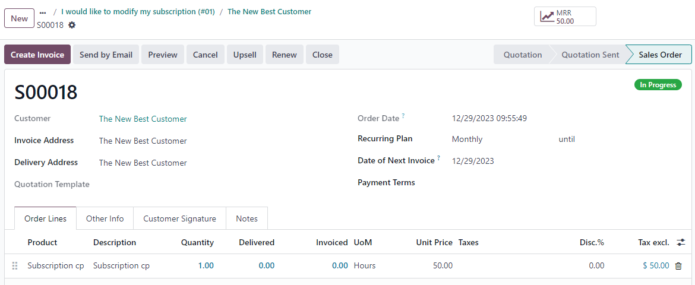
Task: Expand the breadcrumb ellipsis menu
Action: pyautogui.click(x=43, y=12)
